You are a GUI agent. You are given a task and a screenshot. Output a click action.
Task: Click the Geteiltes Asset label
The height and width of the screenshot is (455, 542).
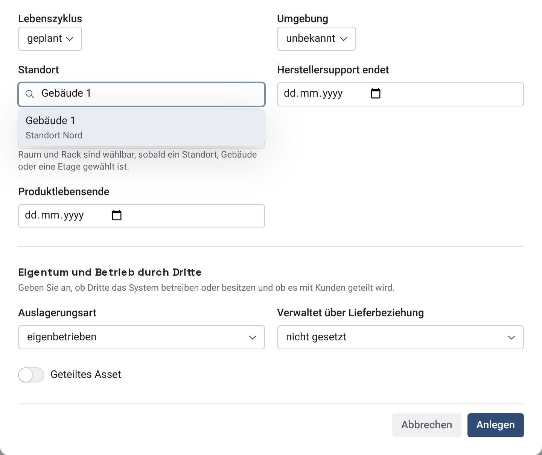pos(86,375)
